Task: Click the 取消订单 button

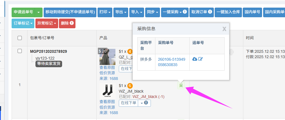Action: pyautogui.click(x=202, y=12)
